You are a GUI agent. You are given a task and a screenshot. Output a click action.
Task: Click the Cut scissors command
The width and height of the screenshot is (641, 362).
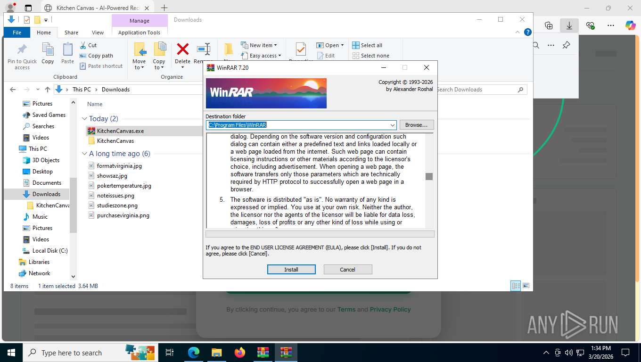coord(88,45)
